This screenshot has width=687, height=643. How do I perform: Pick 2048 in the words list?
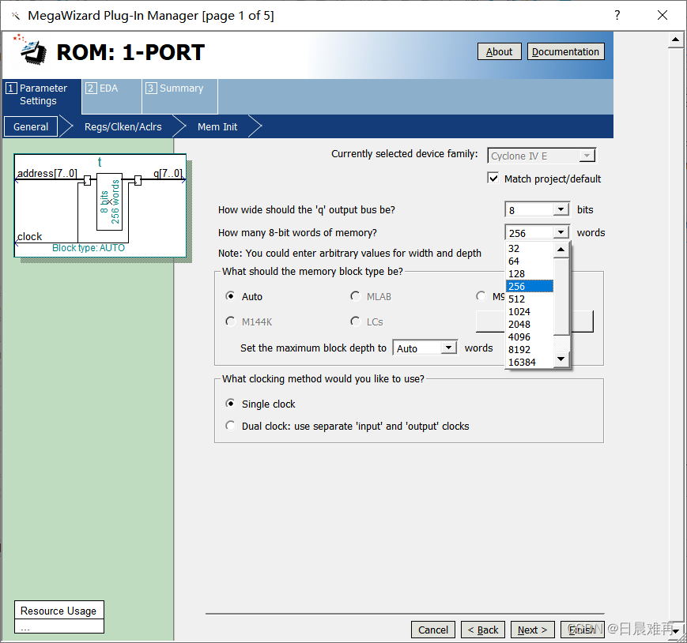point(529,325)
